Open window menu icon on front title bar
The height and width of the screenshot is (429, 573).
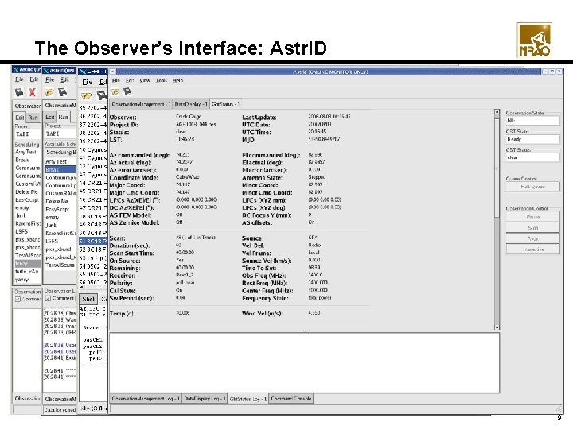(112, 71)
